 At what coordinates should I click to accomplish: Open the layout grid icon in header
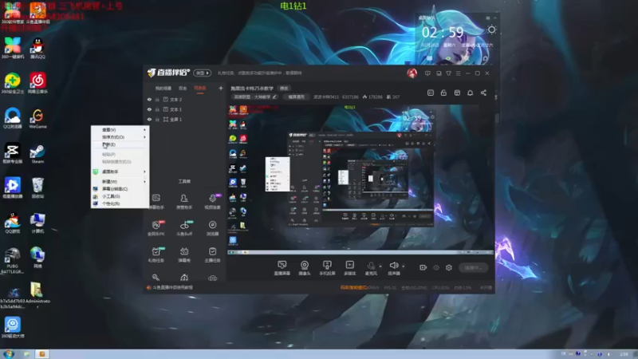[457, 93]
